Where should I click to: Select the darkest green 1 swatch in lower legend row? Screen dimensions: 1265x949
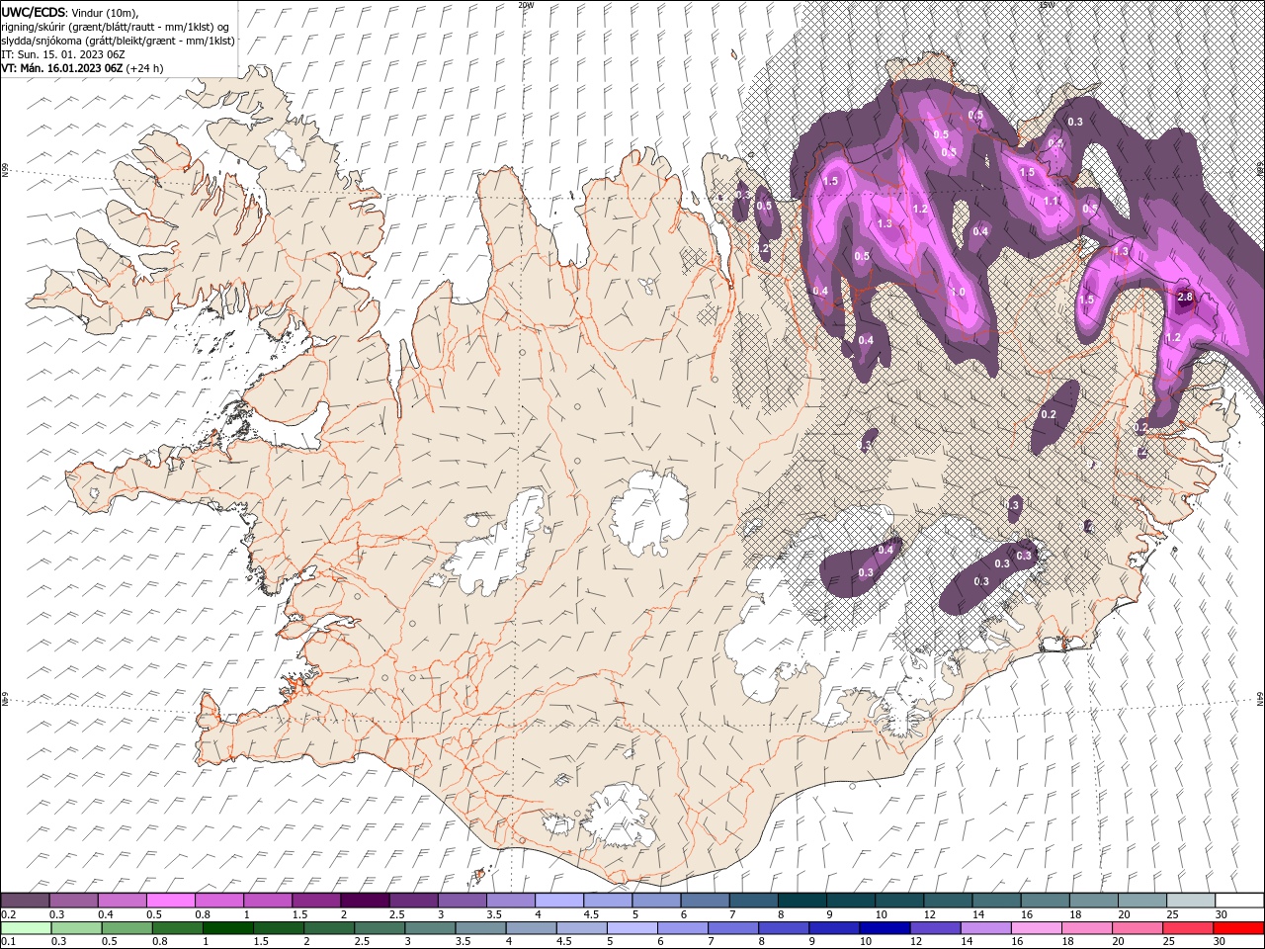[x=227, y=928]
